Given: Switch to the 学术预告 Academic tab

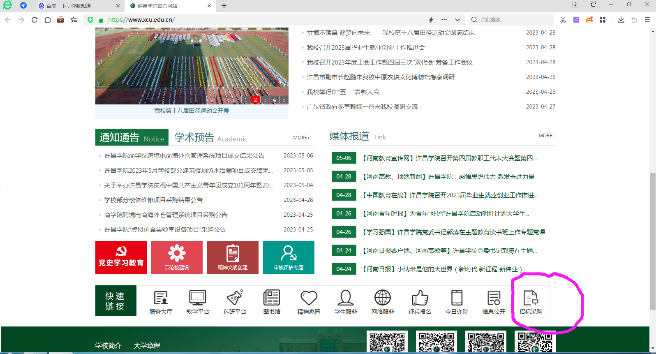Looking at the screenshot, I should pyautogui.click(x=210, y=138).
